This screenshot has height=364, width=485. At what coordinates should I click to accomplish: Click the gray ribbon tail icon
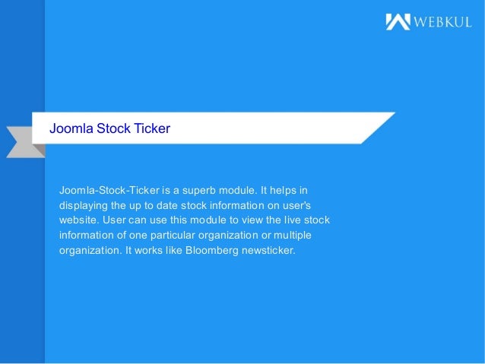[x=26, y=142]
